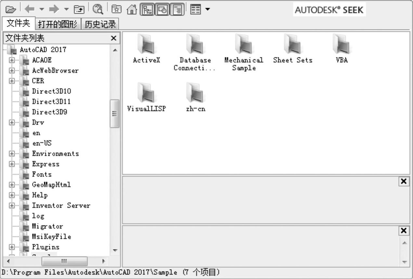Toggle the tree view panel button
This screenshot has width=413, height=279.
148,9
